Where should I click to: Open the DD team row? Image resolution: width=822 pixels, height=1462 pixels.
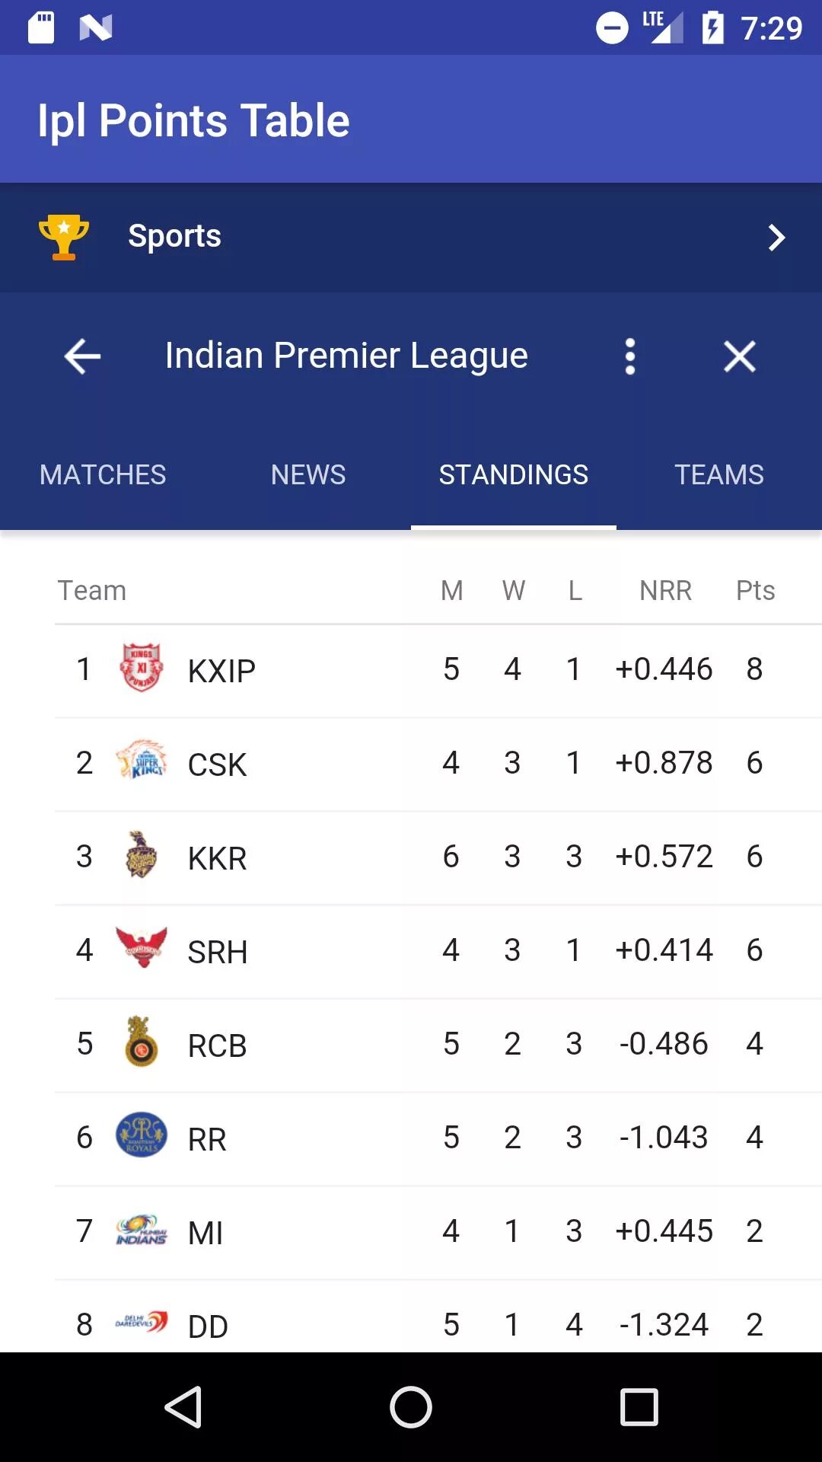pos(411,1323)
